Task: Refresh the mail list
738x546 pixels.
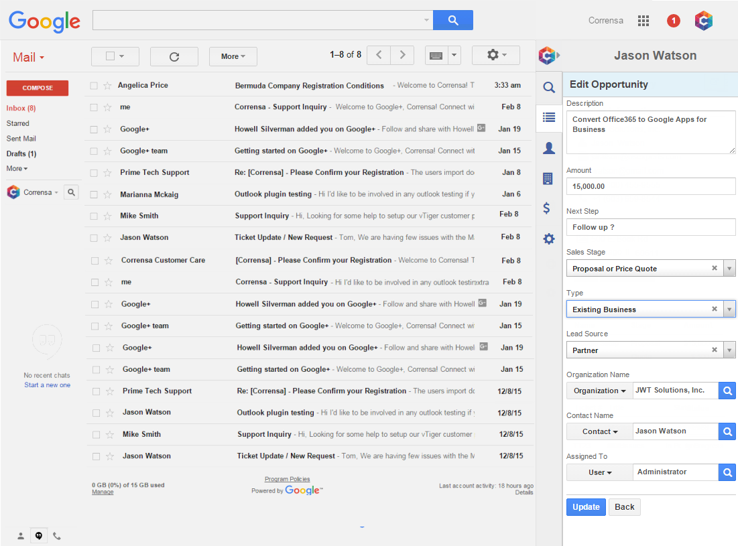Action: (x=174, y=56)
